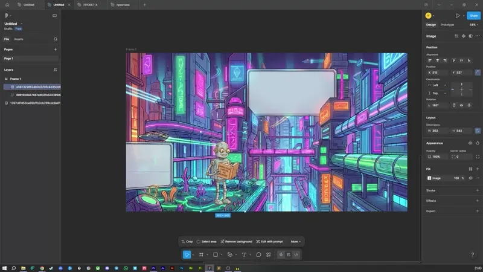Click Edit with prompt button
Viewport: 483px width, 272px height.
pyautogui.click(x=269, y=241)
